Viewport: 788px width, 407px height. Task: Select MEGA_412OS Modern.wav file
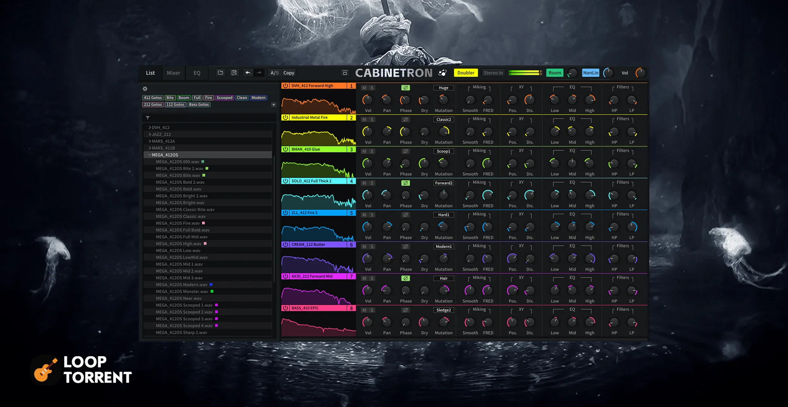[x=208, y=285]
